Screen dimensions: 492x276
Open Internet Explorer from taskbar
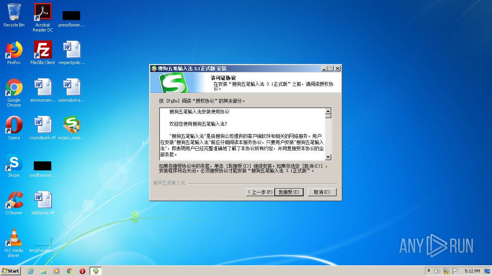(30, 271)
